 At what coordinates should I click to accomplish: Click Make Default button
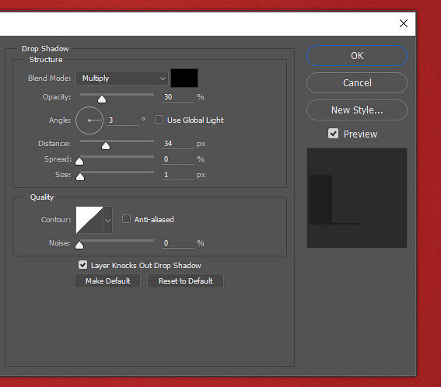pyautogui.click(x=107, y=281)
